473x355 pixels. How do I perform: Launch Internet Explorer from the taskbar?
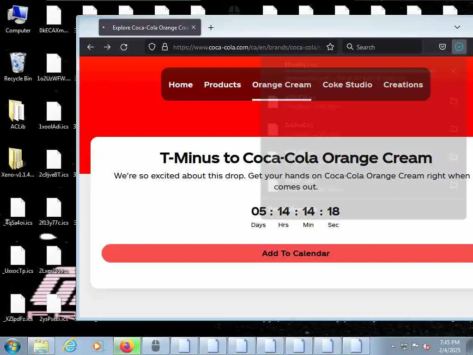click(x=70, y=346)
